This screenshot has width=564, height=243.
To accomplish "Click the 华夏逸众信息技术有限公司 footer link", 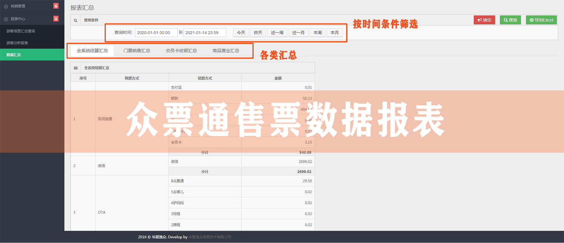I will pos(210,237).
